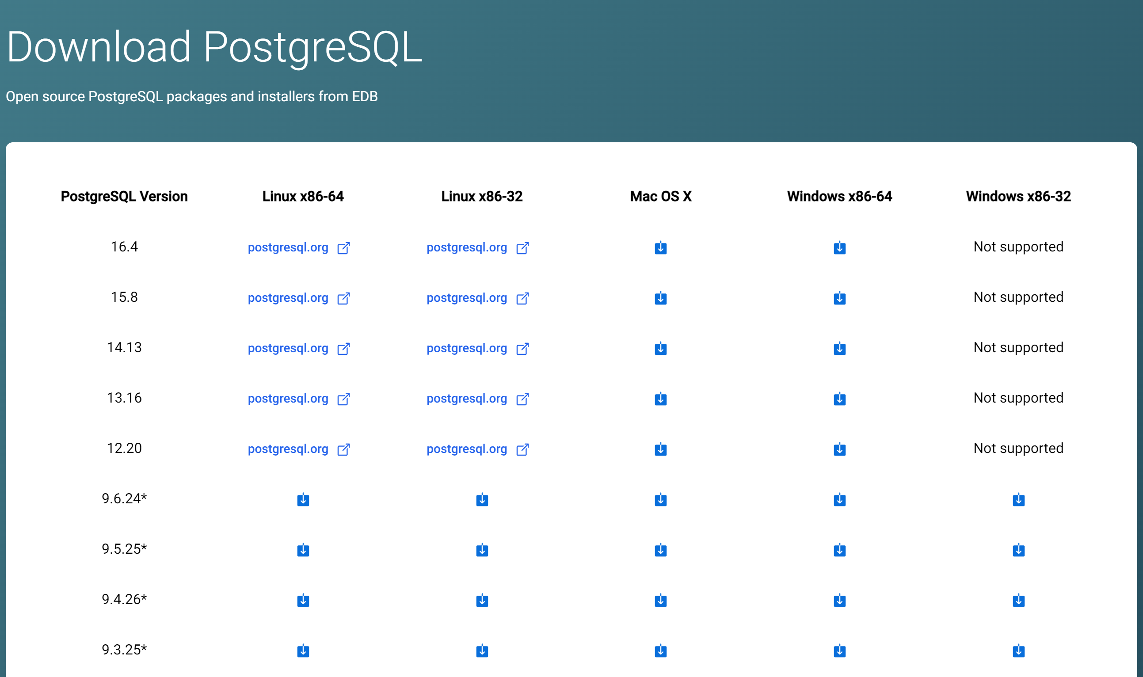Download 9.4.26 for Mac OS X

[660, 601]
